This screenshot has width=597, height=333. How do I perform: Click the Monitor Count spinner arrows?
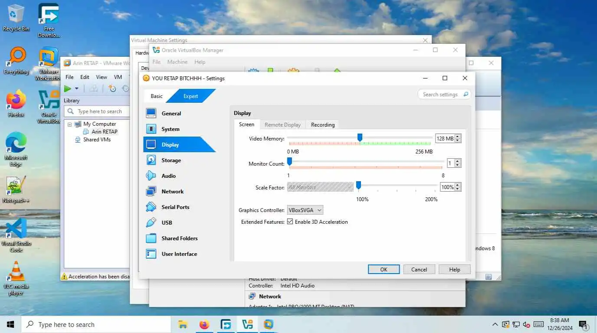point(458,163)
